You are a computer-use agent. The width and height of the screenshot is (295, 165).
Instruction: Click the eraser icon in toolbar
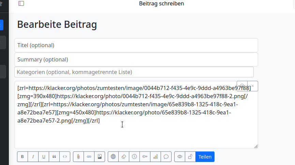click(124, 157)
